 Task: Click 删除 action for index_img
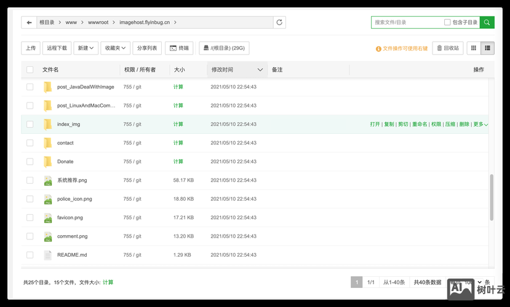464,124
